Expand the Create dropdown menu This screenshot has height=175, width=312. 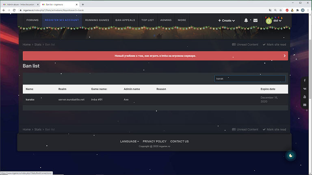(226, 20)
